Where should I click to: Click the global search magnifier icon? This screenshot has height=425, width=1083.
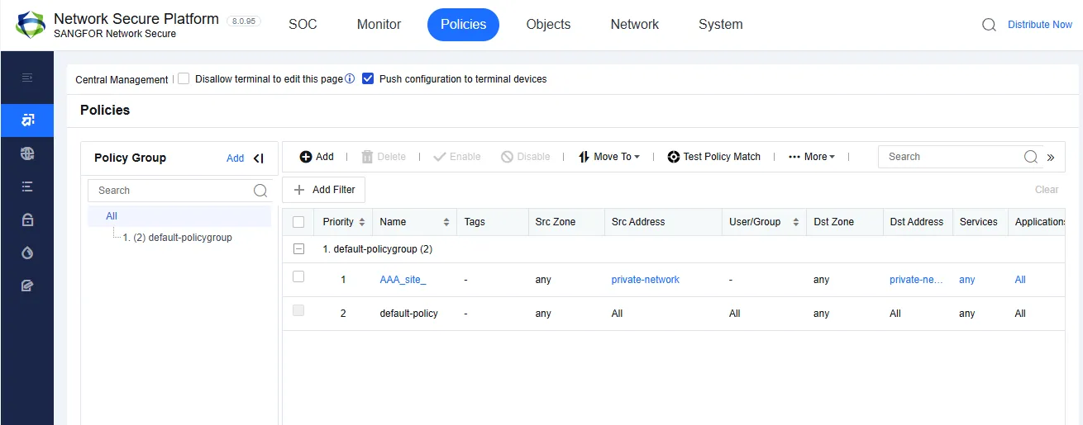(989, 25)
